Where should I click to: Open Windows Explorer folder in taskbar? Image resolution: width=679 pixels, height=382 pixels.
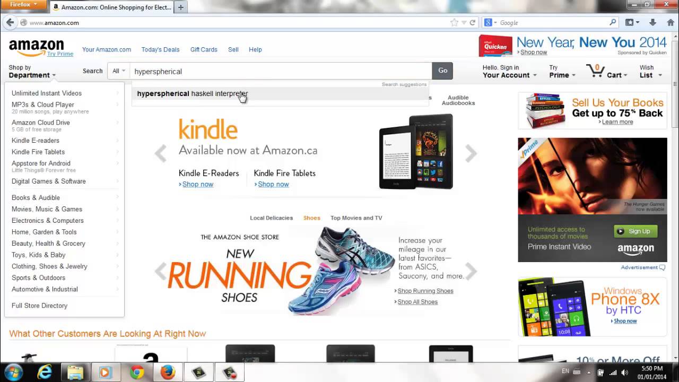click(75, 372)
